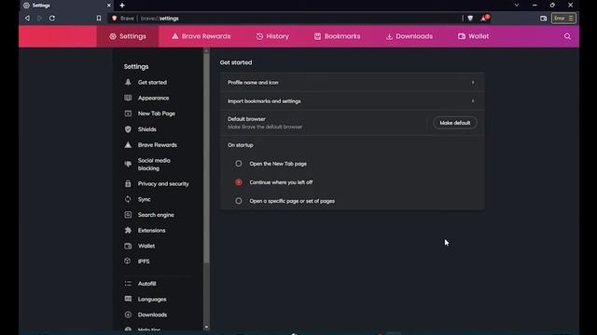Open Languages settings label

pyautogui.click(x=152, y=300)
